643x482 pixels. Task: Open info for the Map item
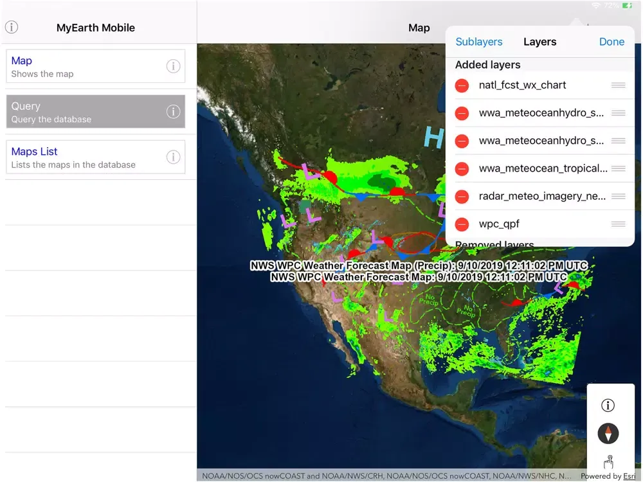pos(173,66)
